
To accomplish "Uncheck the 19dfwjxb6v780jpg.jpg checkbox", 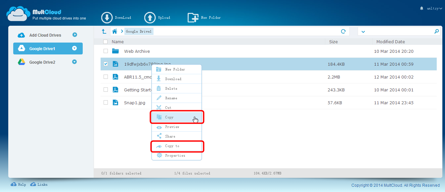I will [106, 64].
